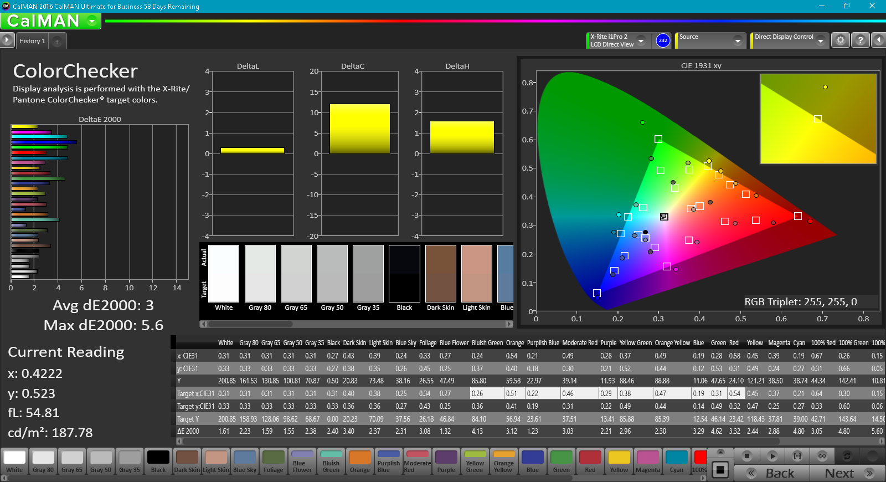This screenshot has height=482, width=886.
Task: Toggle the left panel play arrow
Action: tap(7, 40)
